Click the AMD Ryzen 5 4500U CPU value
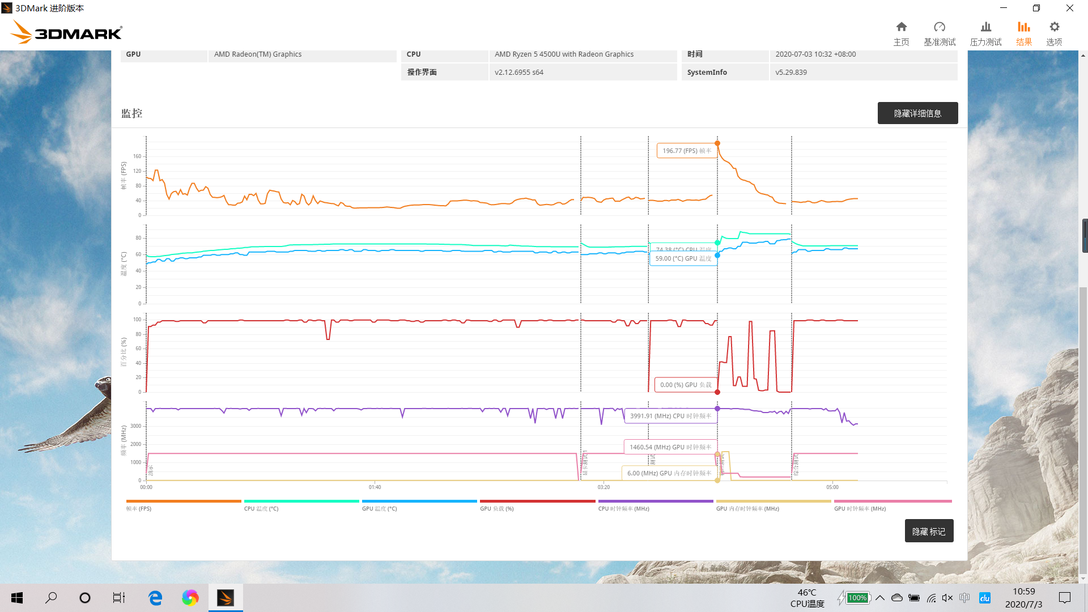This screenshot has width=1088, height=612. click(x=564, y=54)
